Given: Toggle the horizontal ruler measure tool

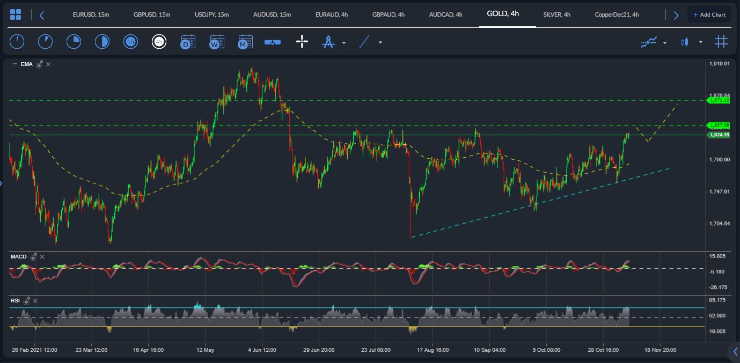Looking at the screenshot, I should pos(273,42).
